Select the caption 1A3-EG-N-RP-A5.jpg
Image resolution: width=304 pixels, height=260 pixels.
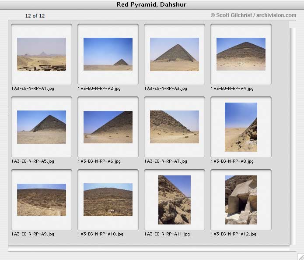33,161
